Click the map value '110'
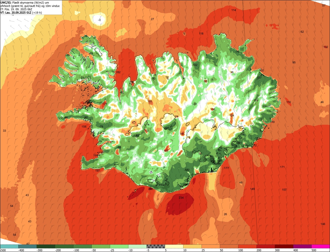 click(x=288, y=102)
